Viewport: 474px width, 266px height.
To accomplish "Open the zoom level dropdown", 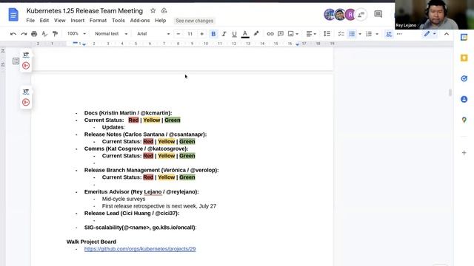I will pyautogui.click(x=76, y=34).
